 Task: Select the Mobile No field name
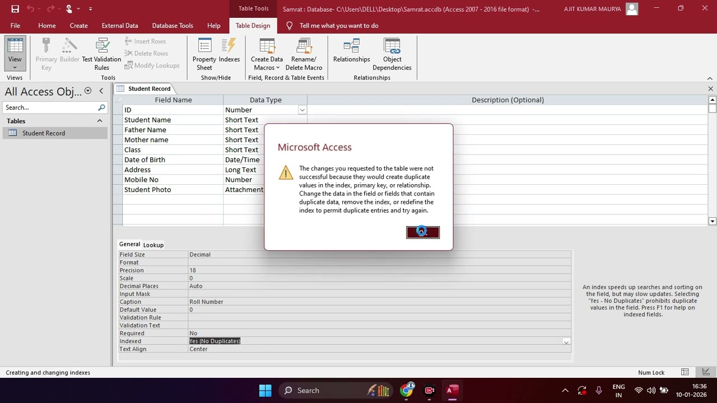(x=173, y=180)
